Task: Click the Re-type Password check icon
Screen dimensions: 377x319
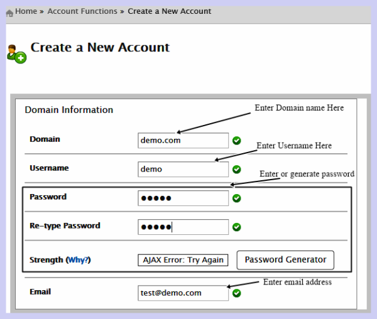Action: click(237, 227)
